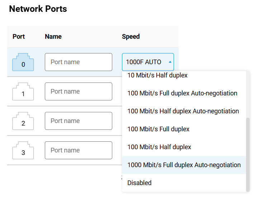The image size is (255, 198).
Task: Collapse the 1000F AUTO speed dropdown
Action: tap(148, 62)
